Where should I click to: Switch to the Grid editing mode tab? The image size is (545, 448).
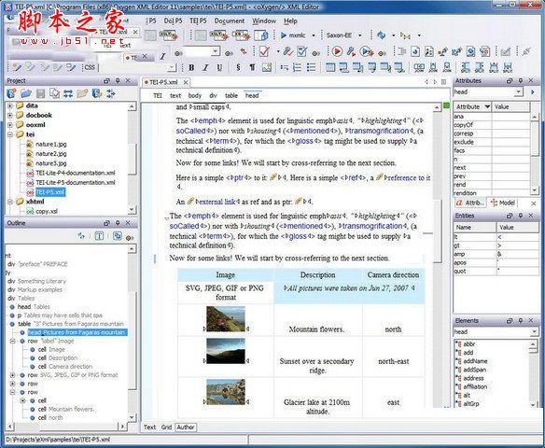(x=166, y=427)
